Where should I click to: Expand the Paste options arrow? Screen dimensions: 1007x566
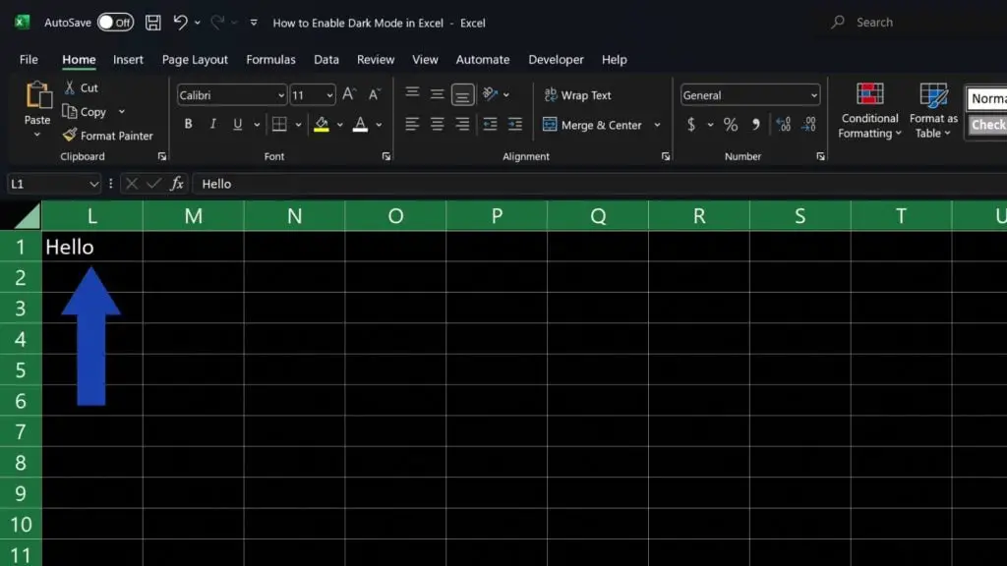click(x=37, y=134)
